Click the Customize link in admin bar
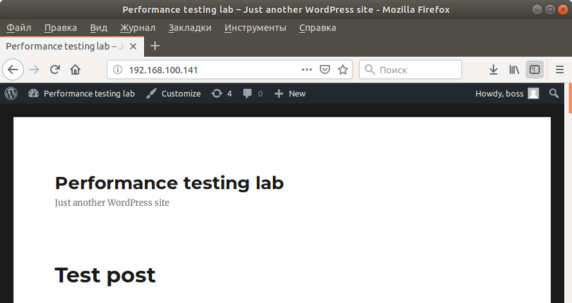 [173, 94]
